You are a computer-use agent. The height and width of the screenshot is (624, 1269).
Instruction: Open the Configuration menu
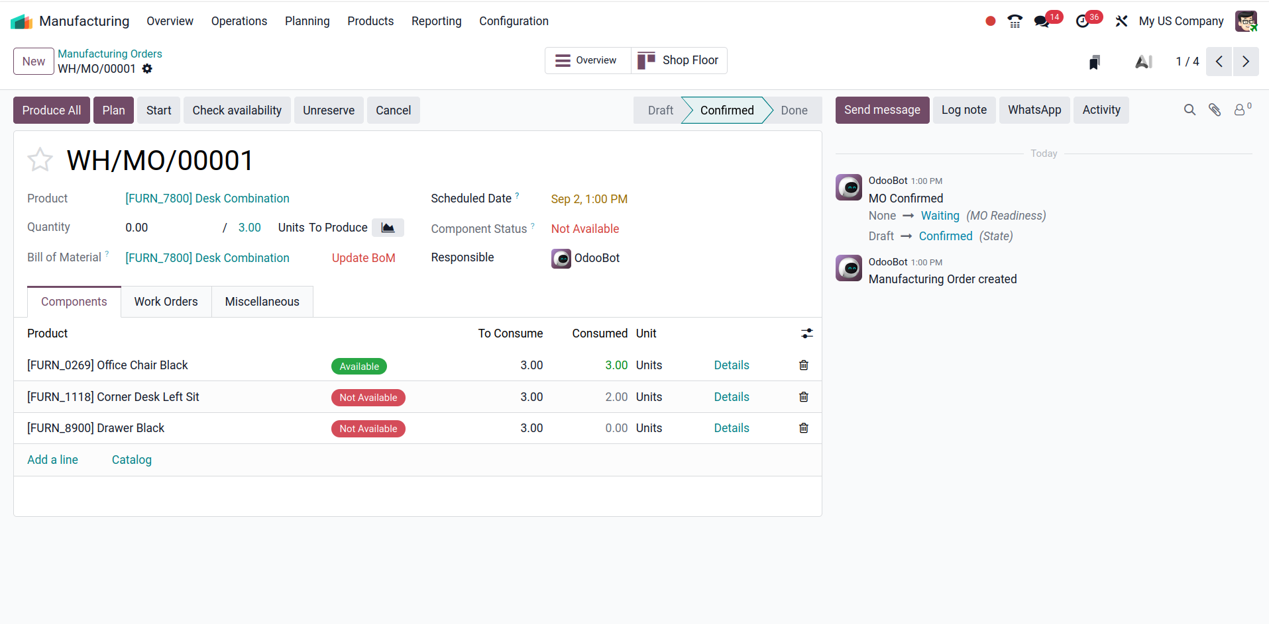coord(514,21)
